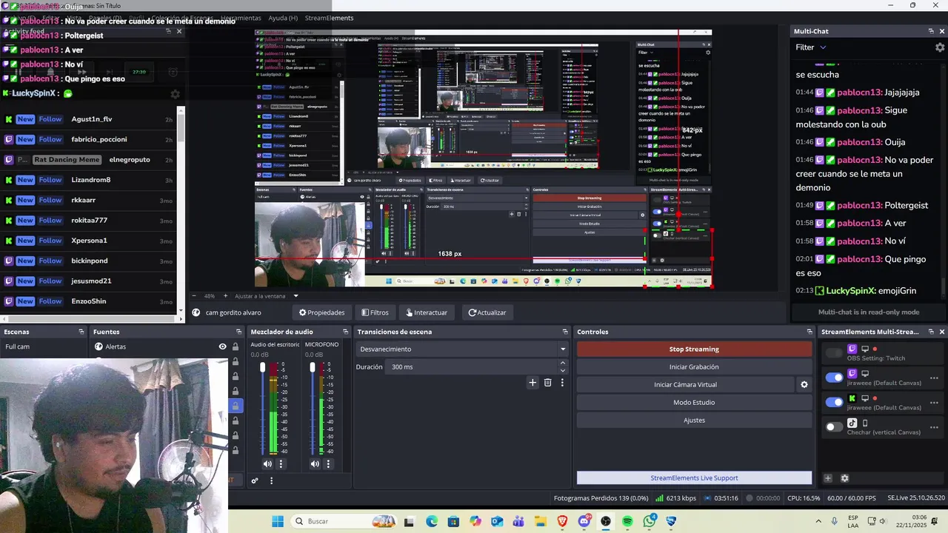Image resolution: width=948 pixels, height=533 pixels.
Task: Open Discord from the taskbar
Action: pyautogui.click(x=584, y=521)
